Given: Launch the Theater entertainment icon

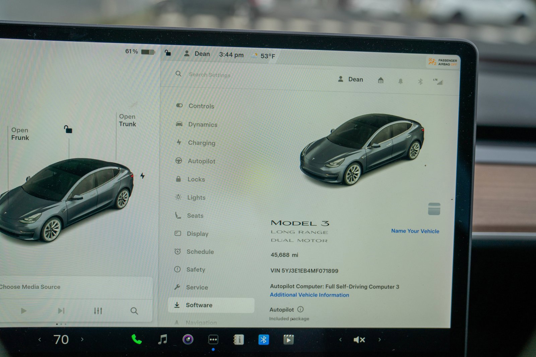Looking at the screenshot, I should click(x=288, y=339).
